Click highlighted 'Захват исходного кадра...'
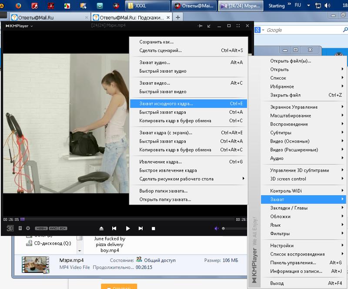The height and width of the screenshot is (289, 348). (x=188, y=103)
